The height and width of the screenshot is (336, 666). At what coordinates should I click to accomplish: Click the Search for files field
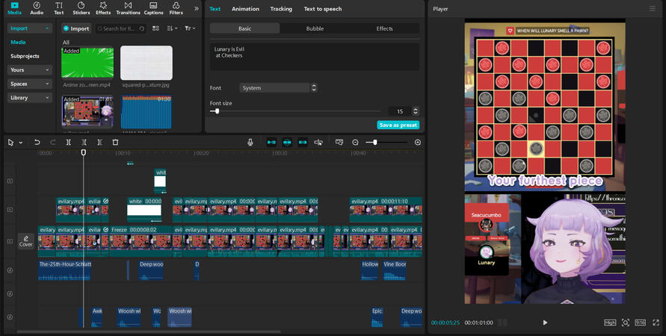tap(120, 28)
